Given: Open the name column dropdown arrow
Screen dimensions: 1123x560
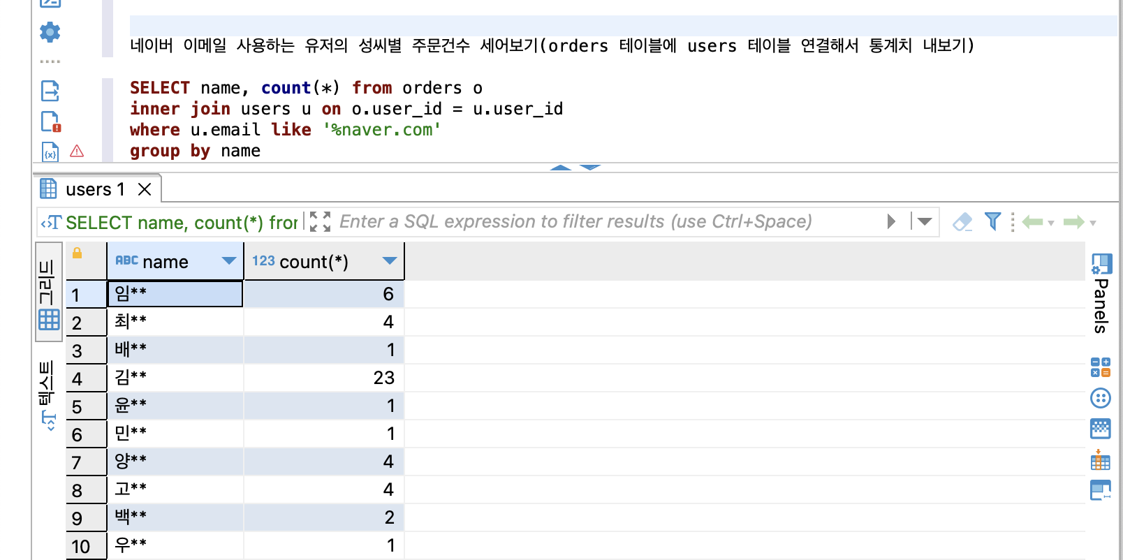Looking at the screenshot, I should [228, 260].
